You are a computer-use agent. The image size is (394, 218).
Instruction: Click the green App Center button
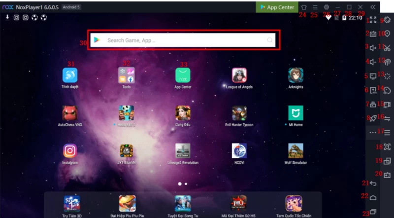pos(277,7)
